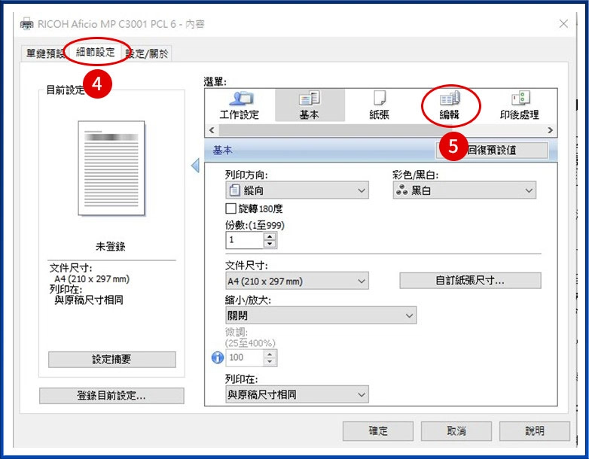Screen dimensions: 589x459
Task: Click the 與原稿尺寸相同 summary text
Action: [x=89, y=300]
